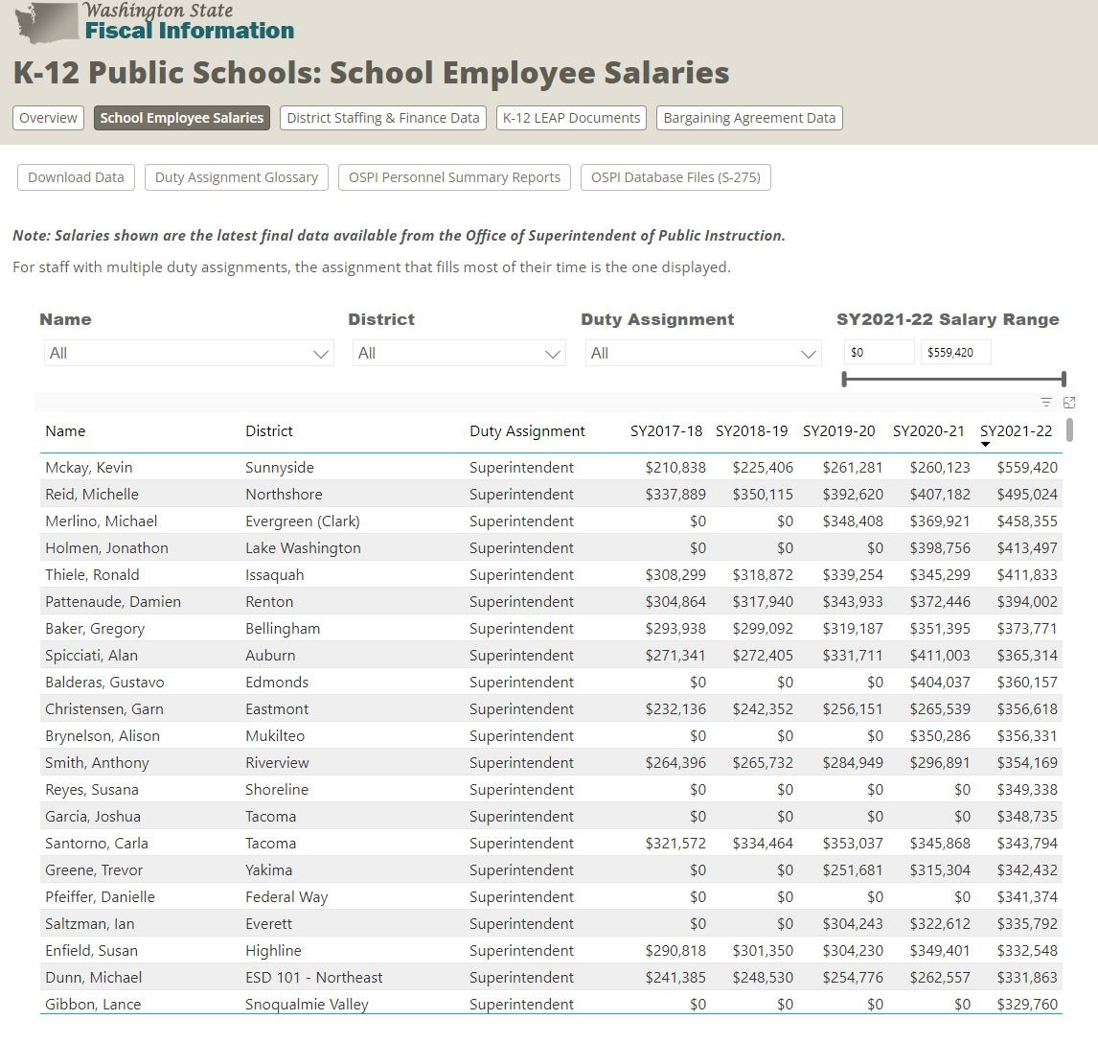
Task: Open OSPI Personnel Summary Reports
Action: point(454,177)
